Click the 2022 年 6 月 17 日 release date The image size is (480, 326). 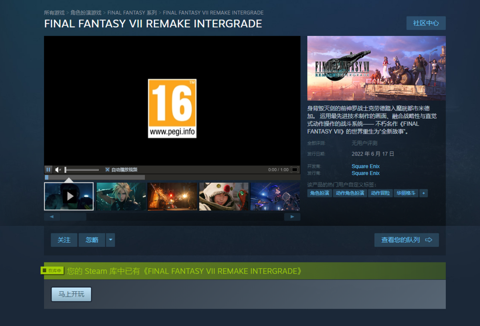373,154
